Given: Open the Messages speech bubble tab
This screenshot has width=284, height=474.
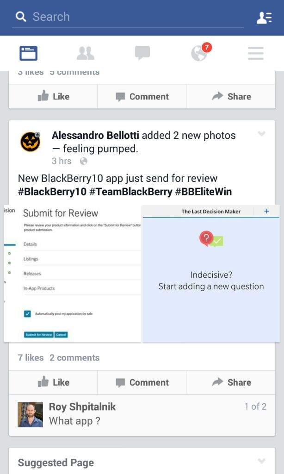Looking at the screenshot, I should tap(142, 53).
